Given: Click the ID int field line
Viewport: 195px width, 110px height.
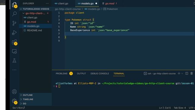Looking at the screenshot, I should pyautogui.click(x=83, y=23).
